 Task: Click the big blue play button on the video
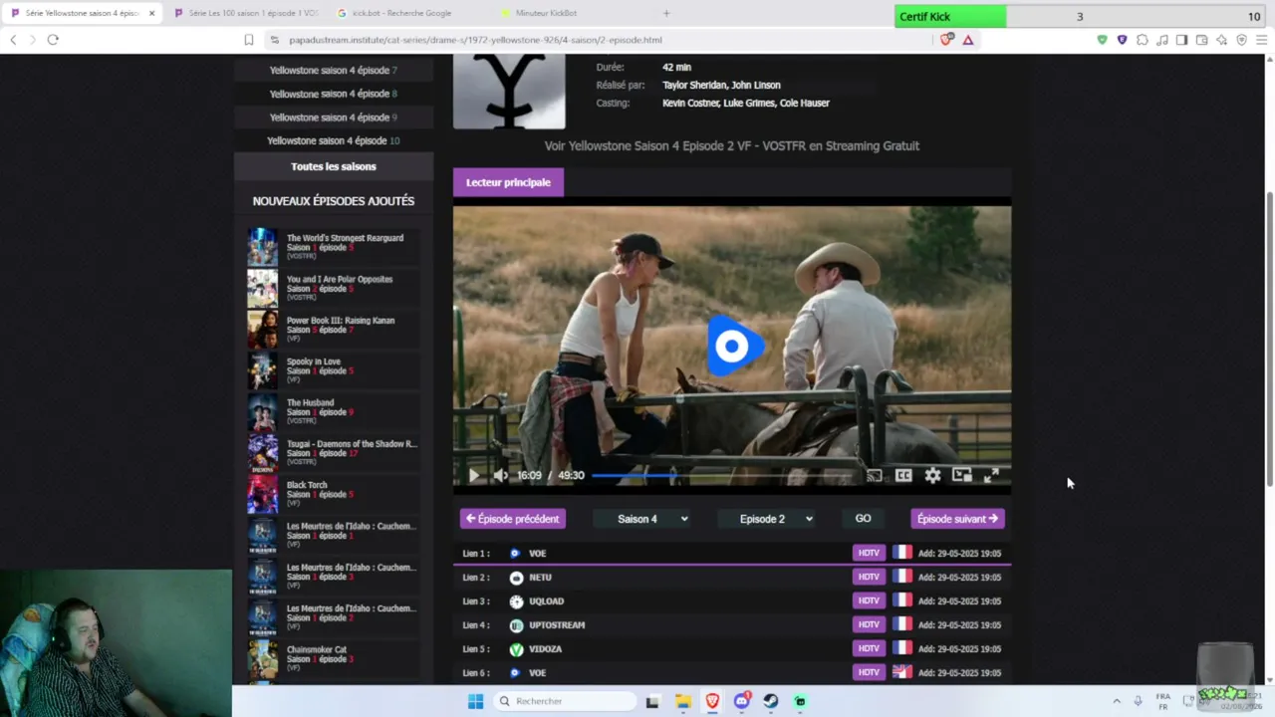coord(735,347)
